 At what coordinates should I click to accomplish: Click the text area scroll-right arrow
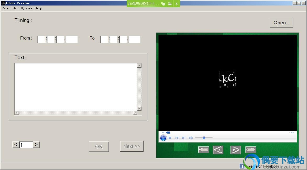click(135, 113)
